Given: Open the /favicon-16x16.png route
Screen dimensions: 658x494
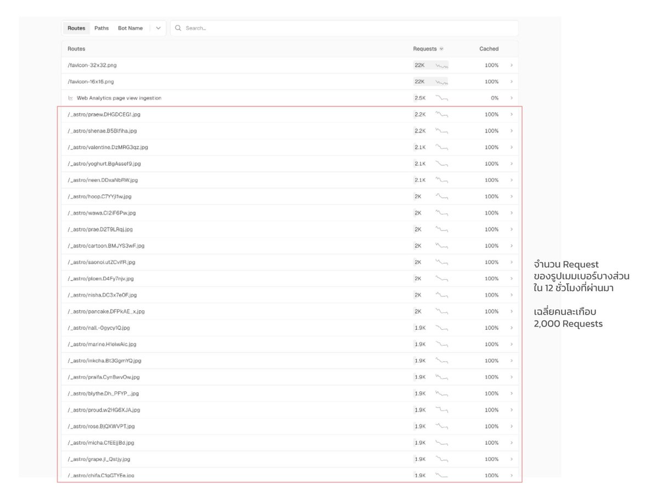Looking at the screenshot, I should pyautogui.click(x=91, y=82).
